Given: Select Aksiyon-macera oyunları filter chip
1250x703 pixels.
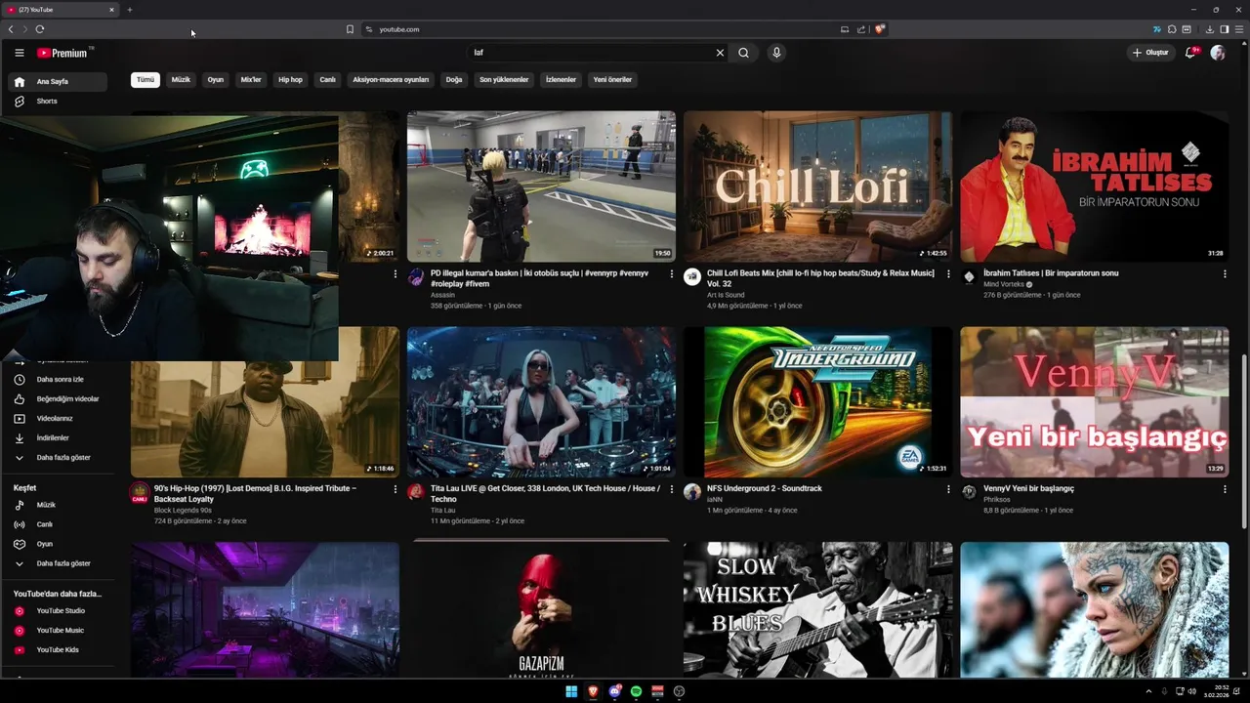Looking at the screenshot, I should pyautogui.click(x=391, y=80).
